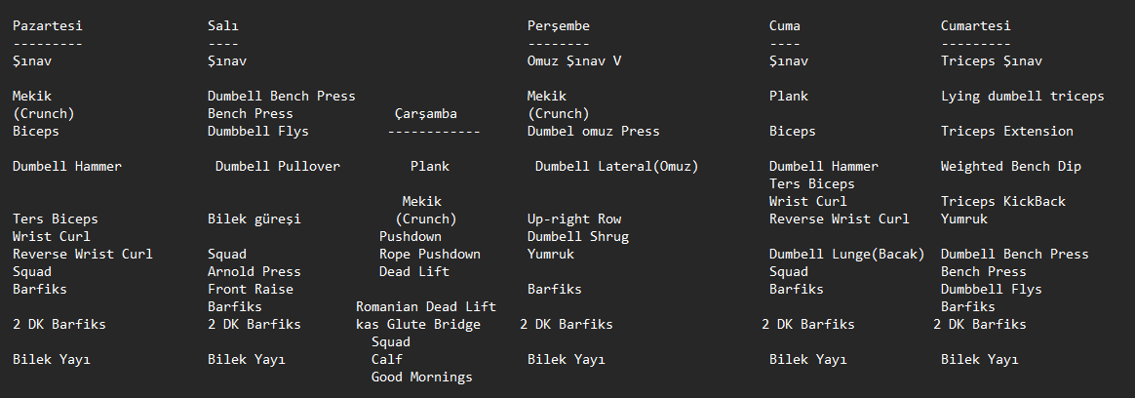Select the Romanian Dead Lift entry
The image size is (1135, 398).
[x=426, y=307]
